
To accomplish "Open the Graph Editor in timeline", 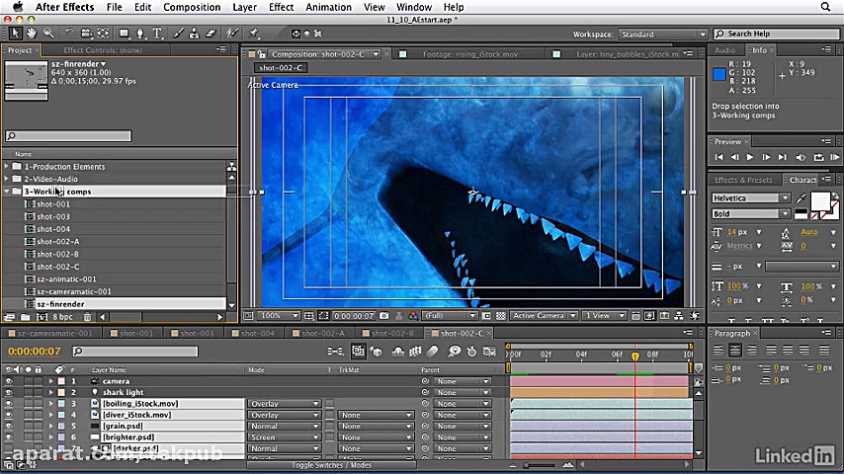I will click(x=489, y=352).
